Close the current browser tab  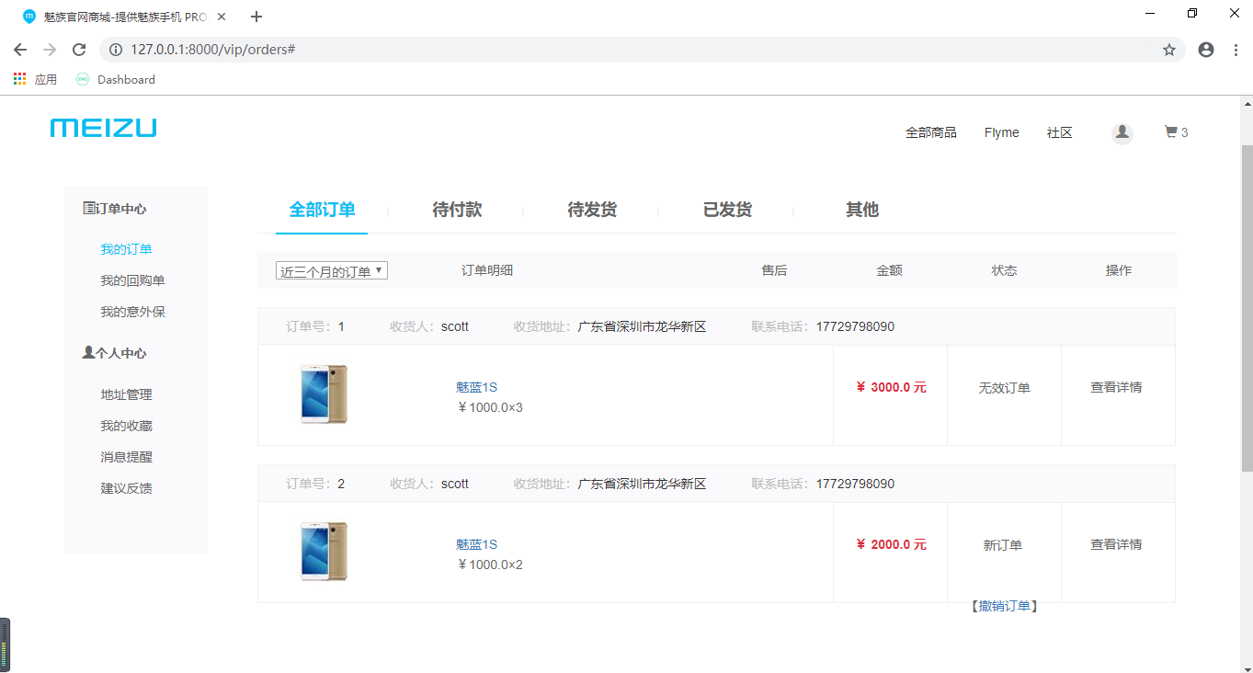(222, 17)
